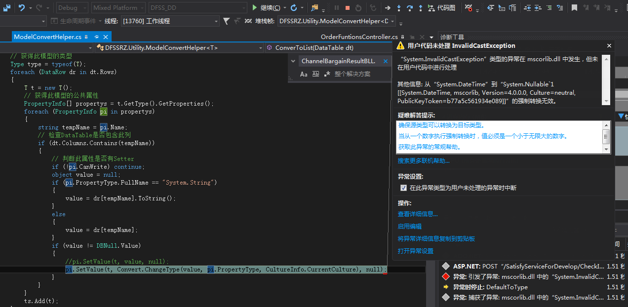Open the Code Map (代码图) button
The width and height of the screenshot is (628, 307).
click(x=441, y=7)
